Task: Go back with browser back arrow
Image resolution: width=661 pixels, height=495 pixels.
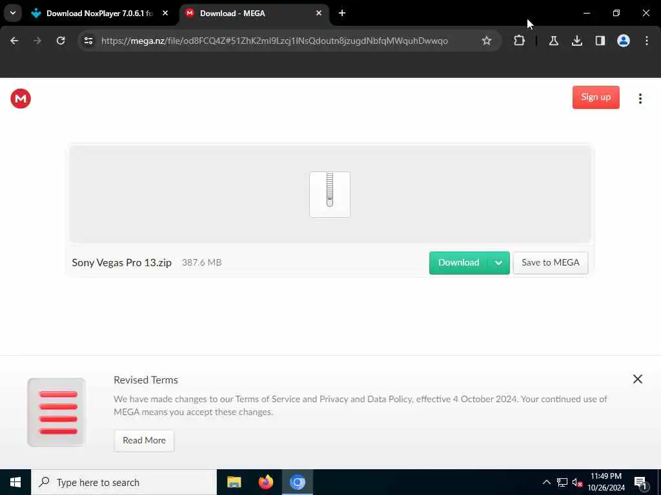Action: [x=14, y=41]
